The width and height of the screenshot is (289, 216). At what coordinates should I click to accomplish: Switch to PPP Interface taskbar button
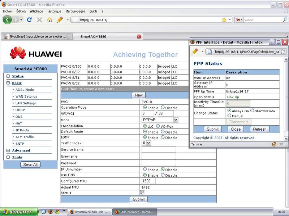tap(135, 212)
